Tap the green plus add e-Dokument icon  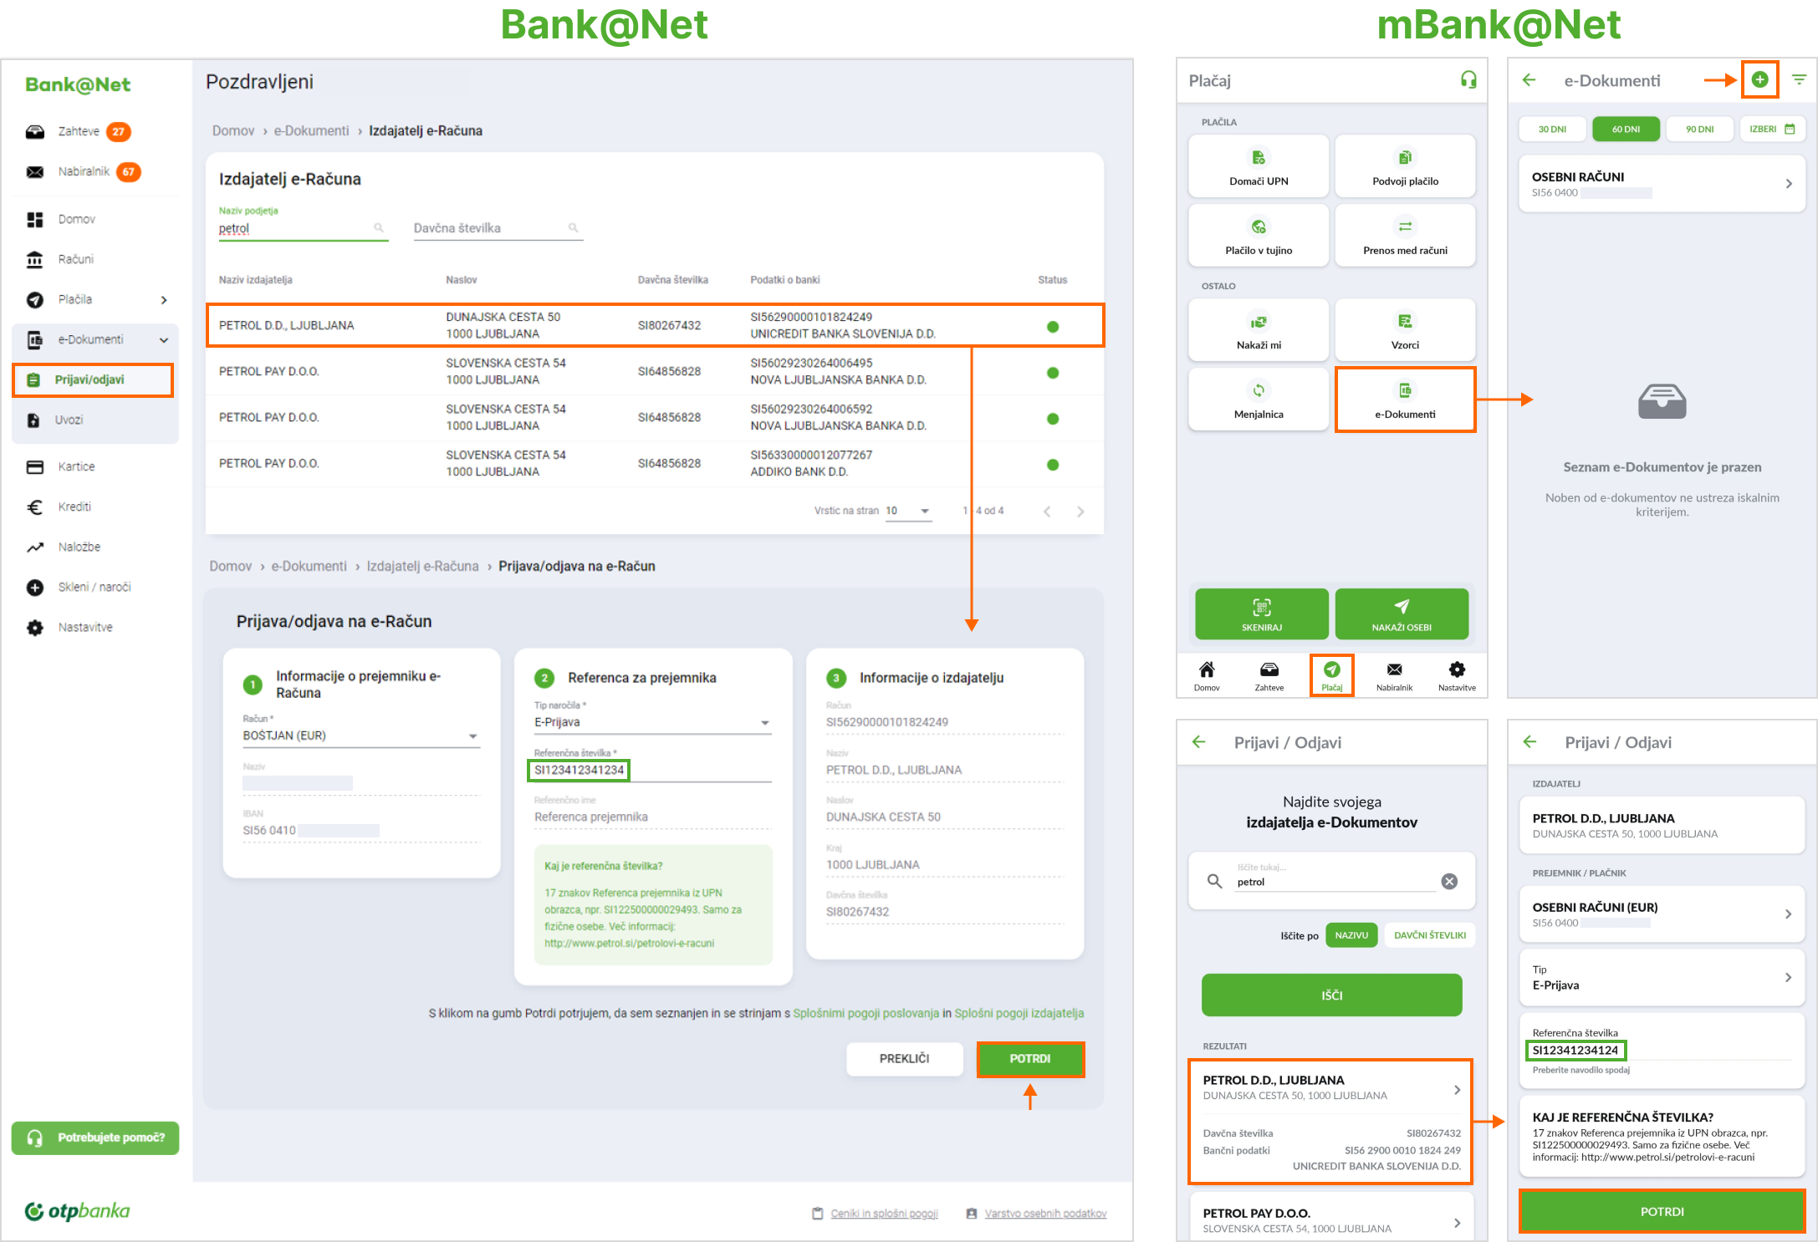(x=1759, y=79)
